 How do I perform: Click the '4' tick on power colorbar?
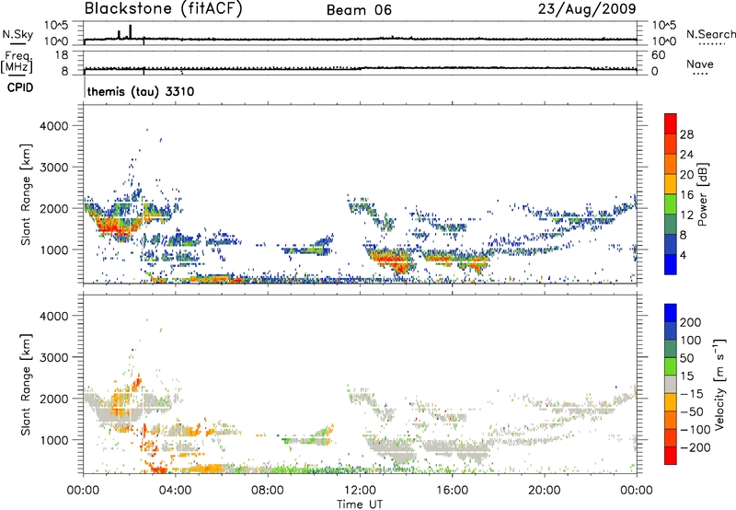click(684, 255)
